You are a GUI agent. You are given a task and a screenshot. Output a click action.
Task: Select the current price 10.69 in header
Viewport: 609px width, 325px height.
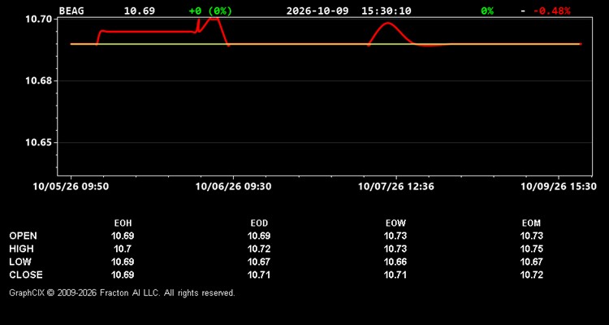[140, 11]
